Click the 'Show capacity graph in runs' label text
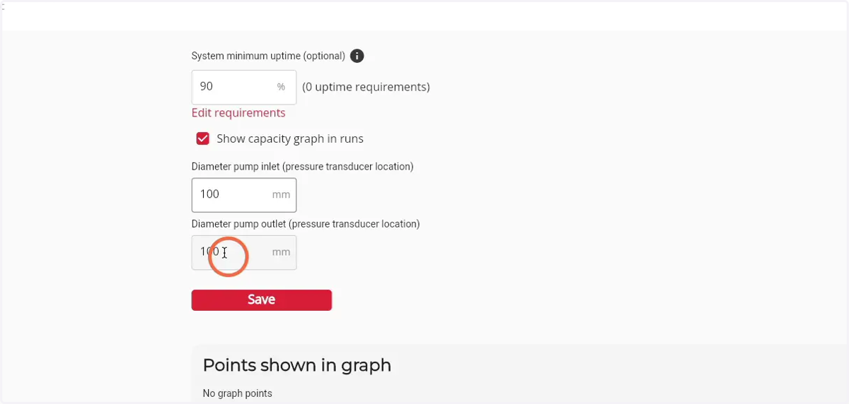849x404 pixels. [x=290, y=138]
